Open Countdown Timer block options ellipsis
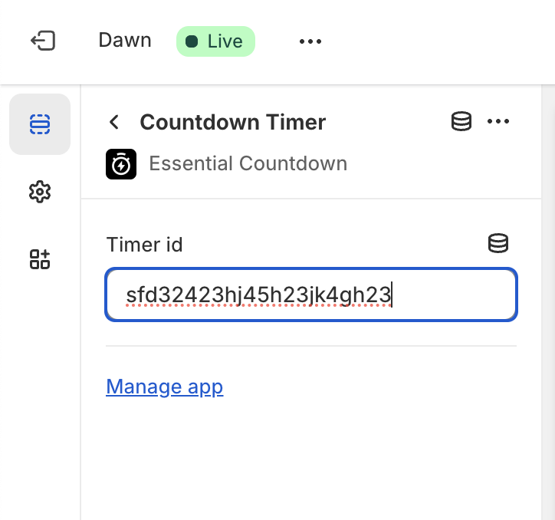Image resolution: width=555 pixels, height=520 pixels. click(498, 121)
